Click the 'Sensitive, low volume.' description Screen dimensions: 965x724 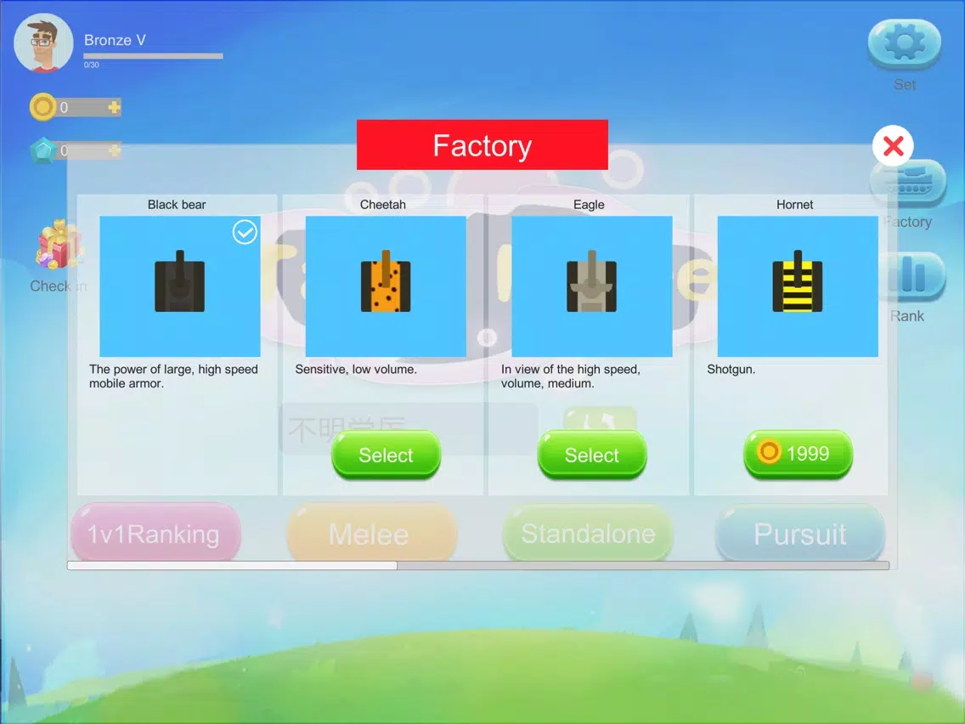356,370
